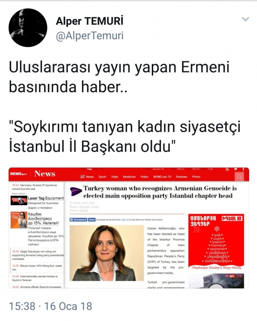
Task: Select the NEWS.am TV menu item
Action: 162,177
